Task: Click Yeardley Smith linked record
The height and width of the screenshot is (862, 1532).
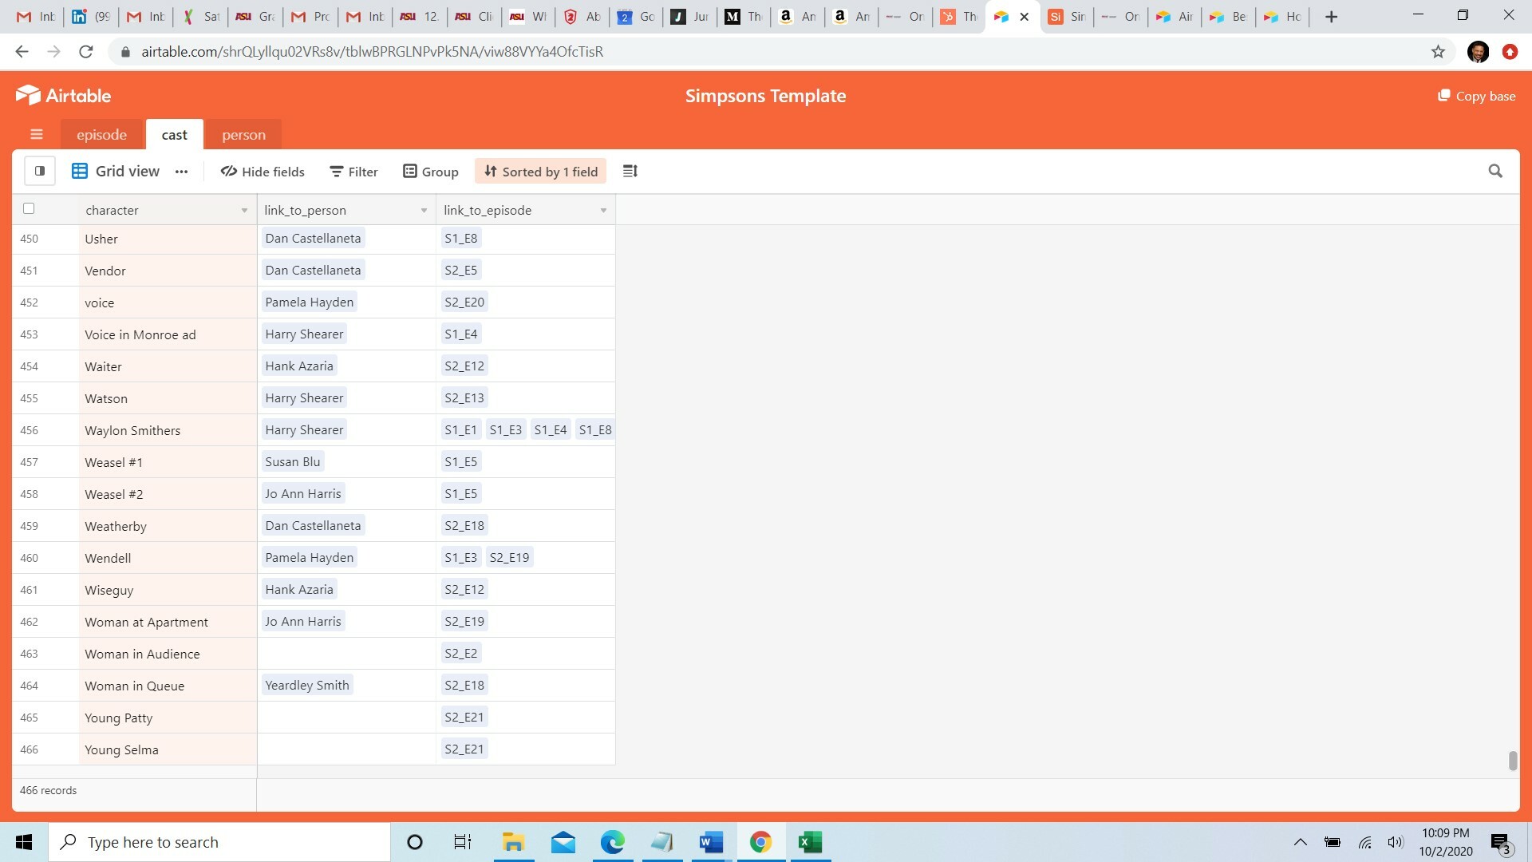Action: 307,685
